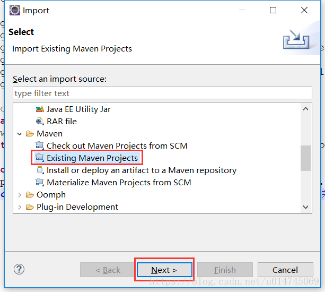Expand the Plug-in Development node
Viewport: 325px width, 292px height.
click(20, 207)
